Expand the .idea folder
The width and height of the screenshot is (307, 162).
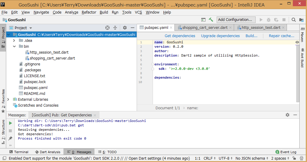14,41
